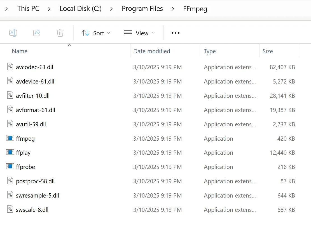Screen dimensions: 311x225
Task: Sort files by Size column header
Action: coord(267,51)
